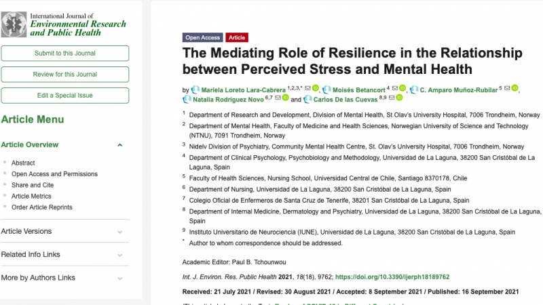Click email envelope icon beside Moisés Betancort

395,89
